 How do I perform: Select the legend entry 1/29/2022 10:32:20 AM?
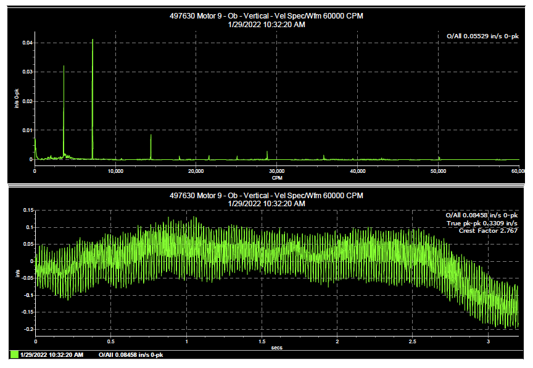(52, 355)
